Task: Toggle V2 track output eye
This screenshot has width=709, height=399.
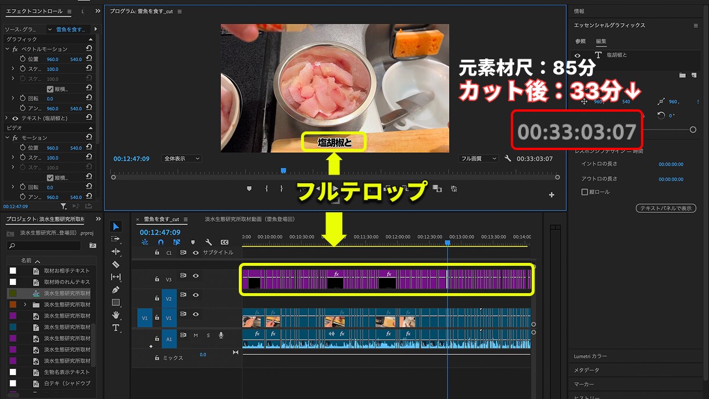Action: point(195,295)
